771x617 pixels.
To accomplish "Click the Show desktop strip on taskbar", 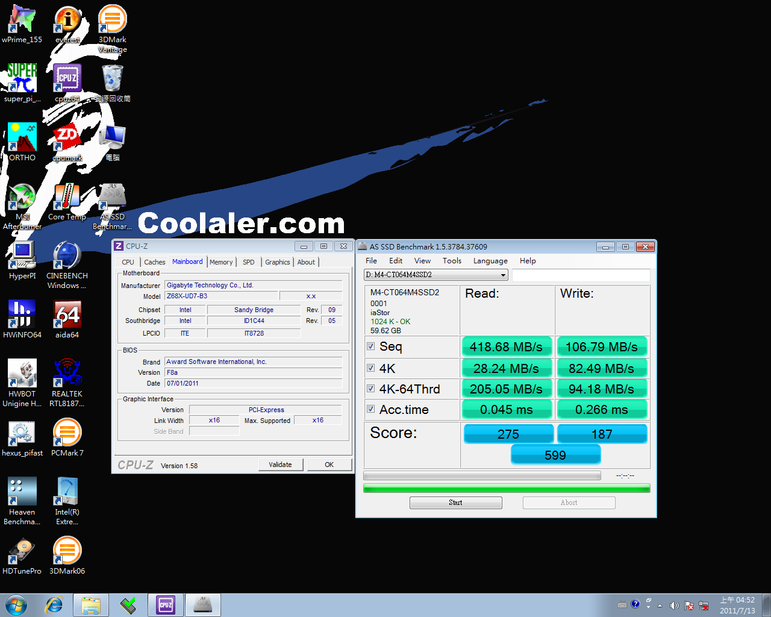I will (x=766, y=605).
